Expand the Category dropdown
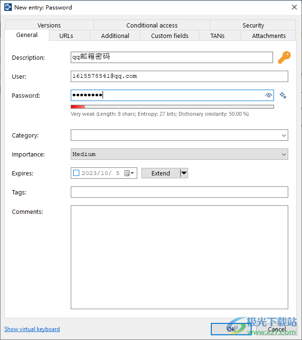The image size is (302, 340). [283, 135]
